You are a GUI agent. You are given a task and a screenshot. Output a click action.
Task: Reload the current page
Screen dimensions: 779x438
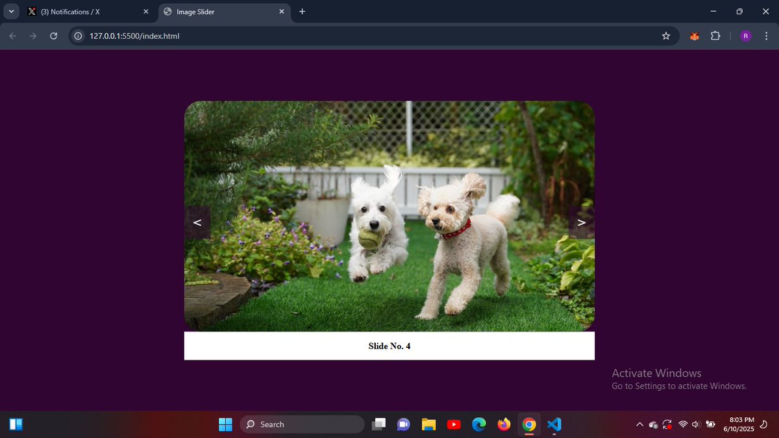(x=54, y=36)
